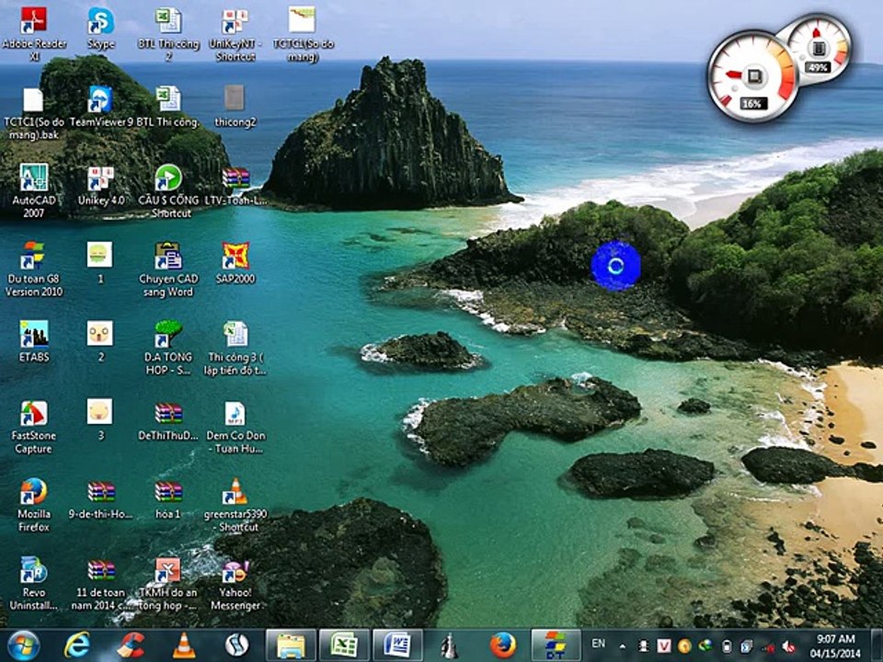Launch ETABS from the desktop

tap(34, 334)
